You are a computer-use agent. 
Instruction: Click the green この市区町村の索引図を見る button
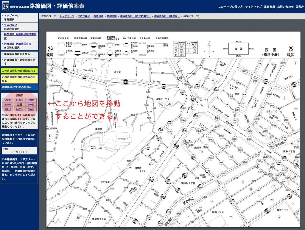point(18,71)
